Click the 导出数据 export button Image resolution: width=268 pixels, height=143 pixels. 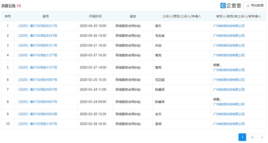254,5
